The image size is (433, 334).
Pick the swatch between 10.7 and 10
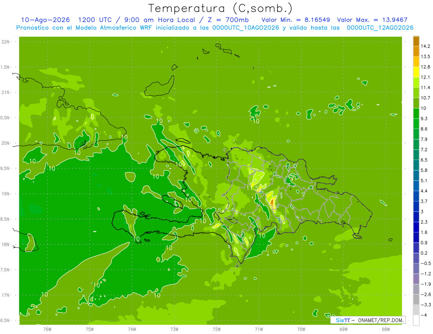[x=416, y=103]
